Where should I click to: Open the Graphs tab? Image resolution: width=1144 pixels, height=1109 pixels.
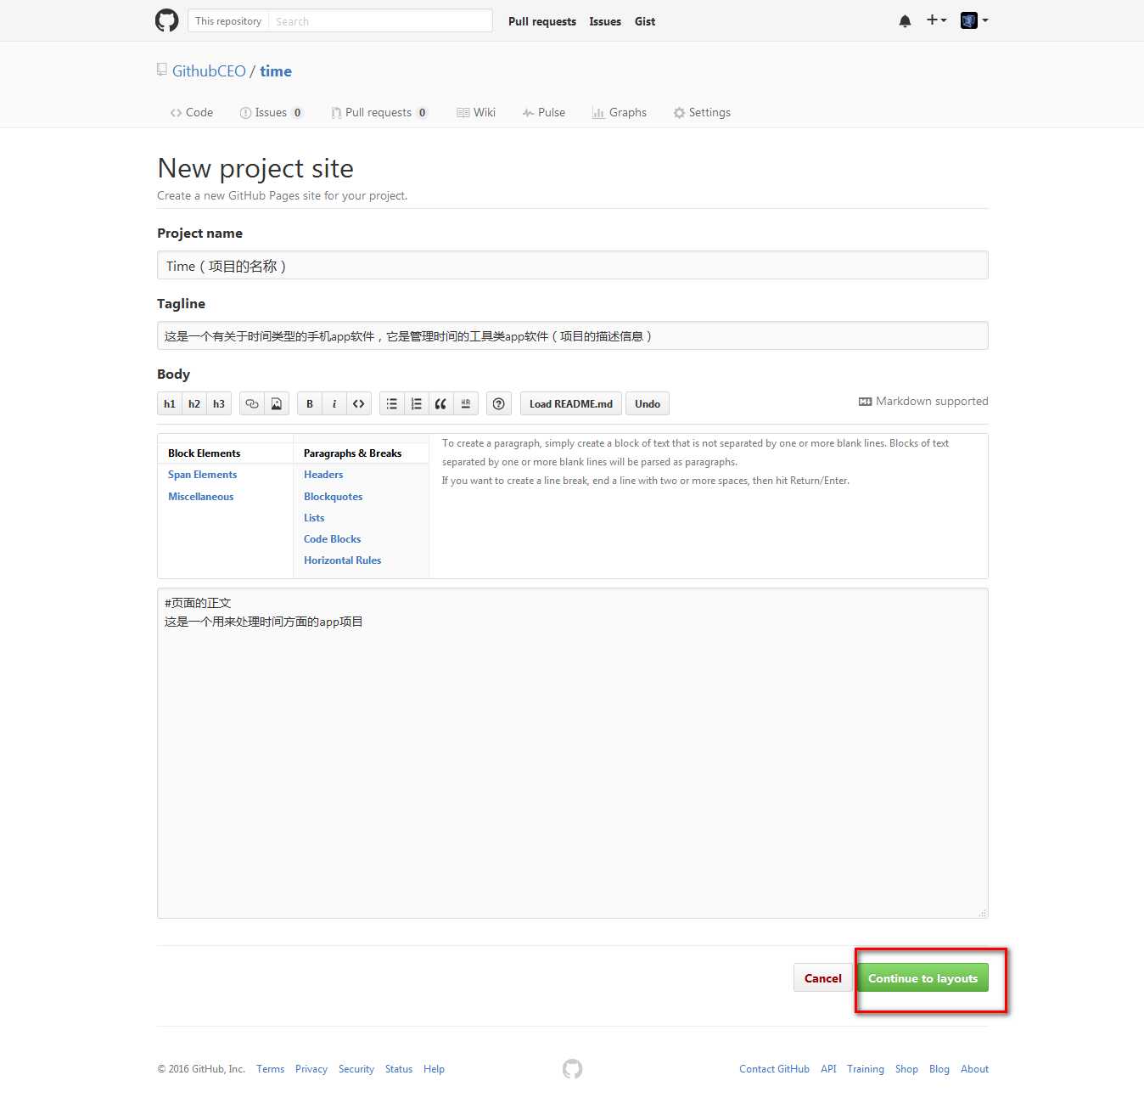pos(620,112)
